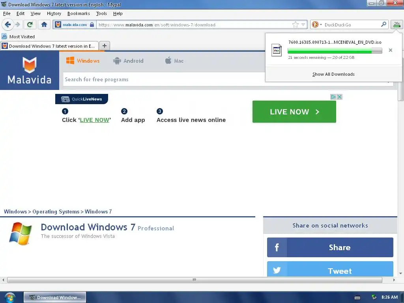The width and height of the screenshot is (404, 303).
Task: Click the green LIVE NOW button
Action: (294, 112)
